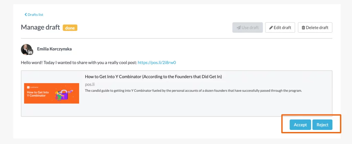Click the pencil icon on Edit draft
This screenshot has width=352, height=144.
(x=271, y=27)
